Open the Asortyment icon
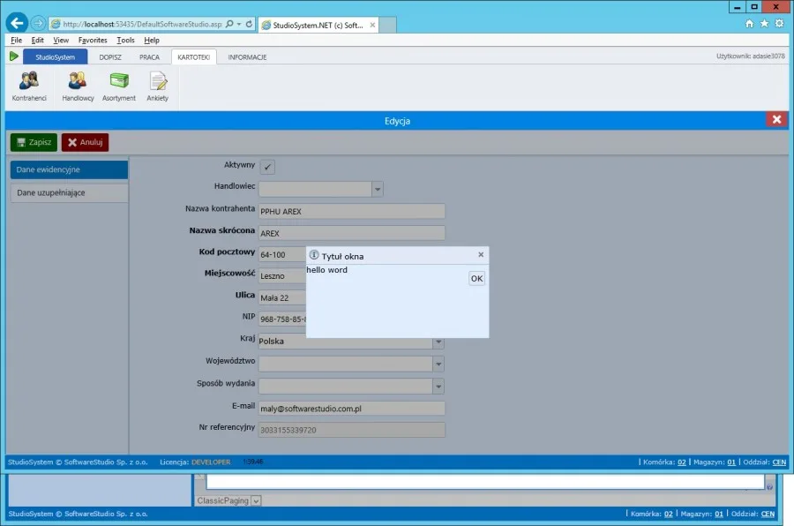 pos(119,86)
